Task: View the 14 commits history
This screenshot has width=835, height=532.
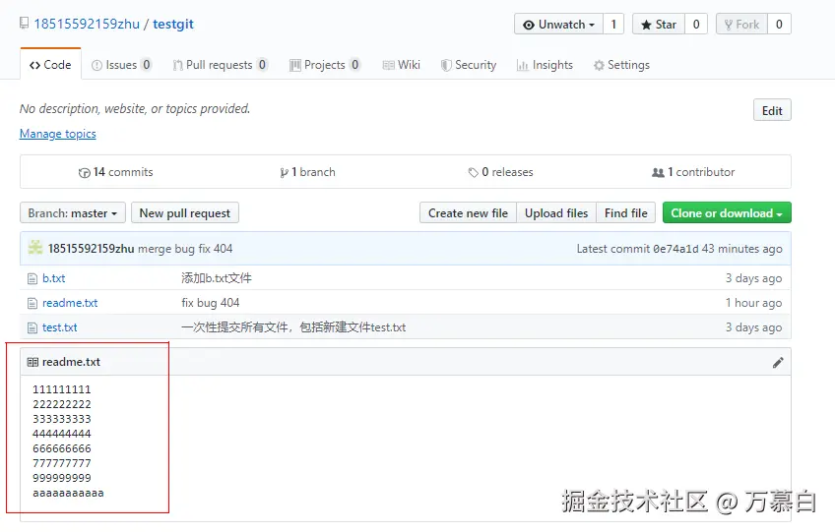Action: pyautogui.click(x=115, y=172)
